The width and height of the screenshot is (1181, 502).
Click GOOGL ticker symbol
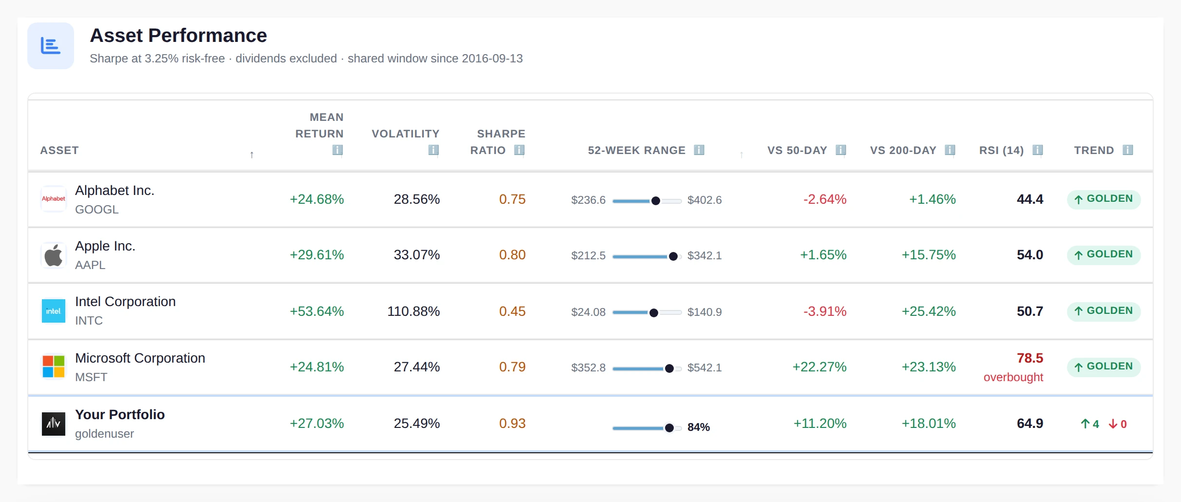coord(97,210)
